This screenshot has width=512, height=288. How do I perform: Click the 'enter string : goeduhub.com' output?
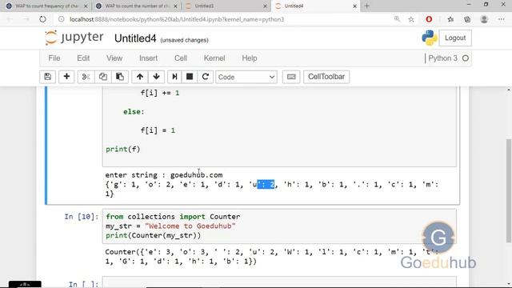click(163, 175)
